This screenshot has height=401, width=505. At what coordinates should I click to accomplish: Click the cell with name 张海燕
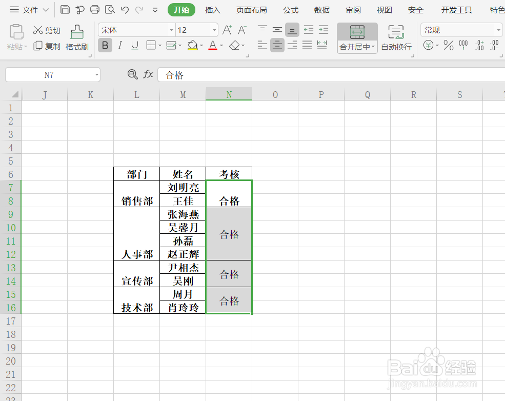click(183, 214)
